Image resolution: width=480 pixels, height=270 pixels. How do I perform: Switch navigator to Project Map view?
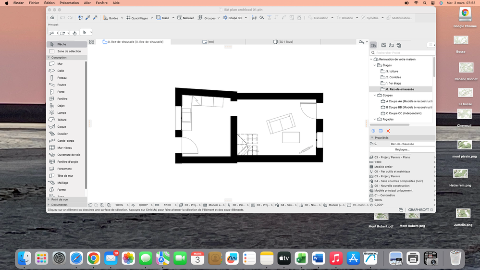(373, 45)
